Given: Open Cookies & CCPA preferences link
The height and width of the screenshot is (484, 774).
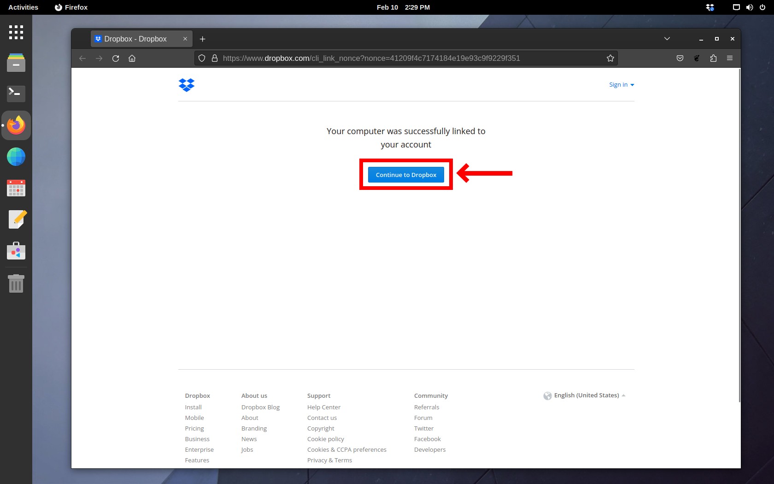Looking at the screenshot, I should pyautogui.click(x=347, y=449).
